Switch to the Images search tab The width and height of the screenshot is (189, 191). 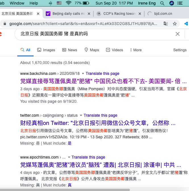pyautogui.click(x=46, y=50)
